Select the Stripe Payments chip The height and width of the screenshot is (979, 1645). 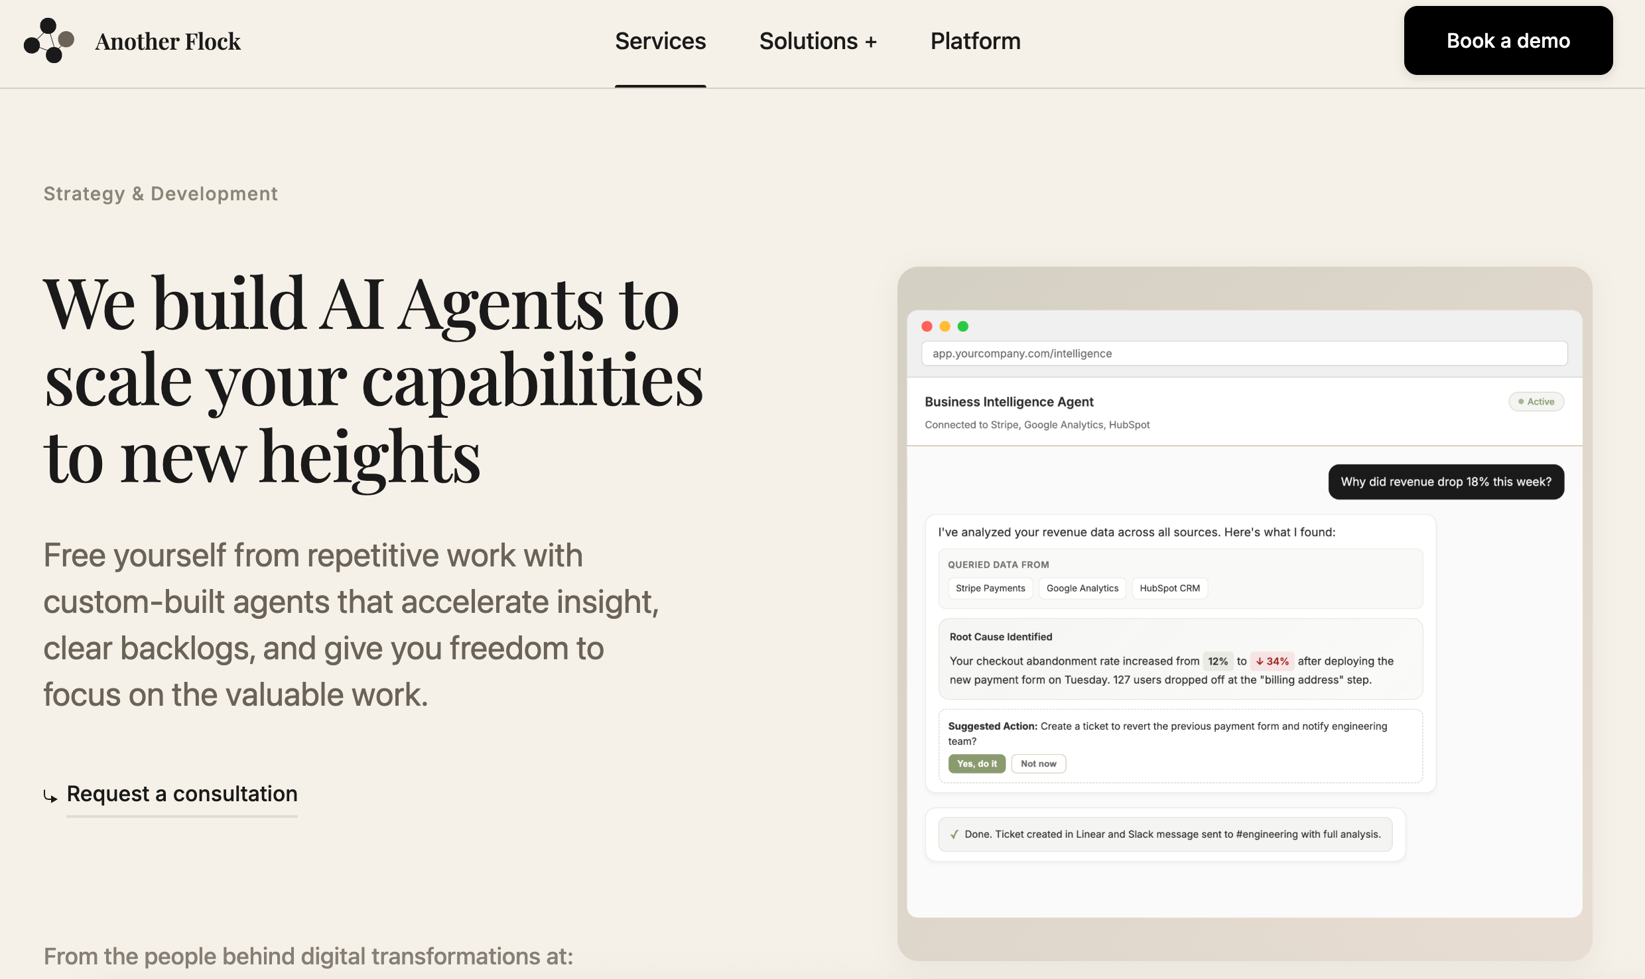coord(990,588)
